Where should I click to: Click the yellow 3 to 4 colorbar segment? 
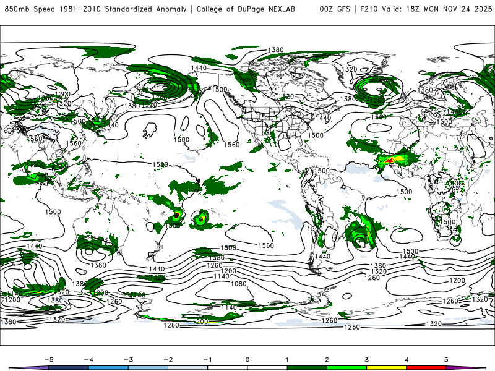387,368
